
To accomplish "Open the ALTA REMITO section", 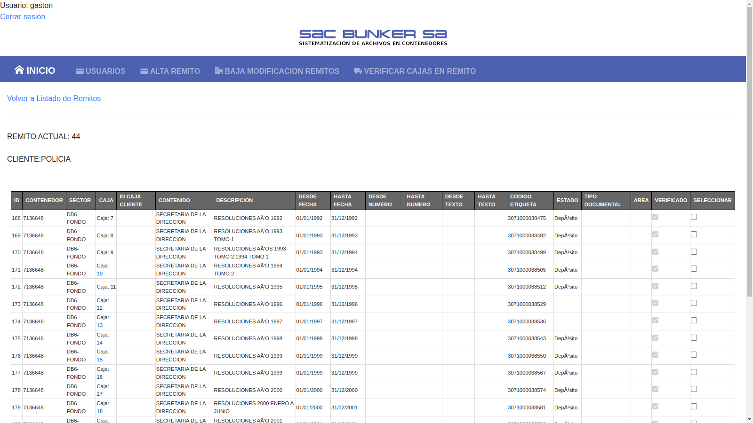I will coord(175,71).
